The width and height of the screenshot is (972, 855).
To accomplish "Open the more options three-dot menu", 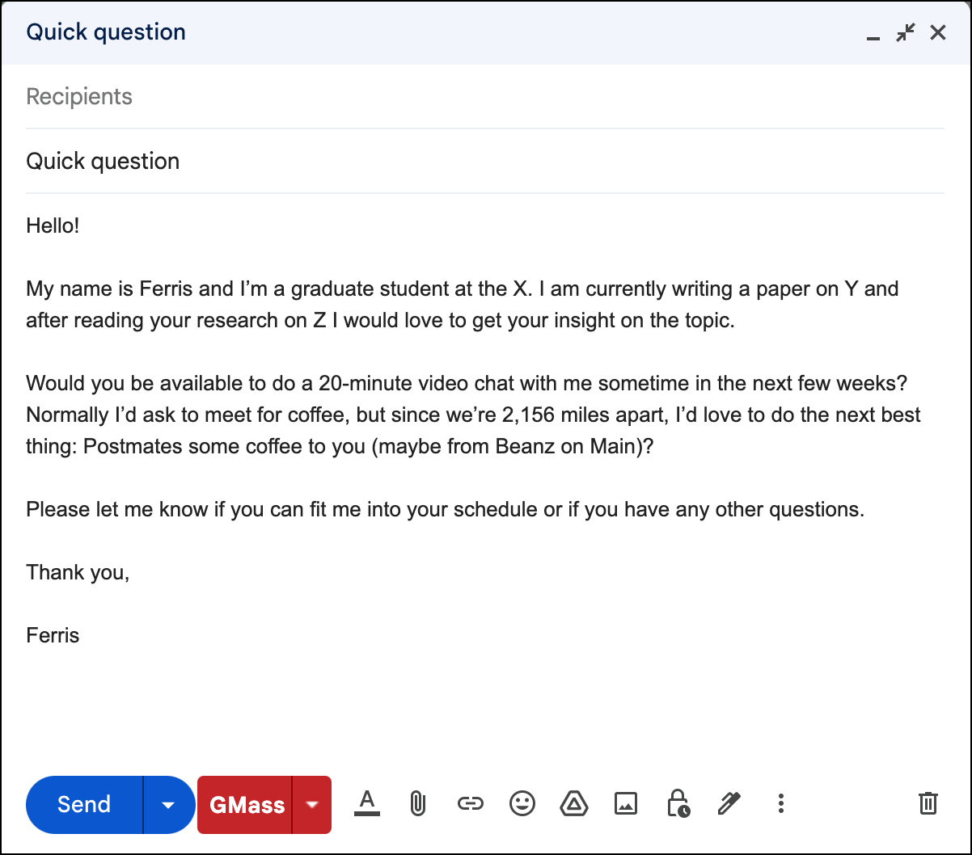I will pyautogui.click(x=780, y=803).
